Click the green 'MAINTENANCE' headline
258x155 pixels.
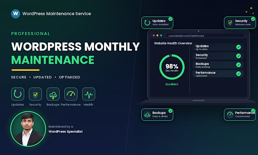point(53,60)
